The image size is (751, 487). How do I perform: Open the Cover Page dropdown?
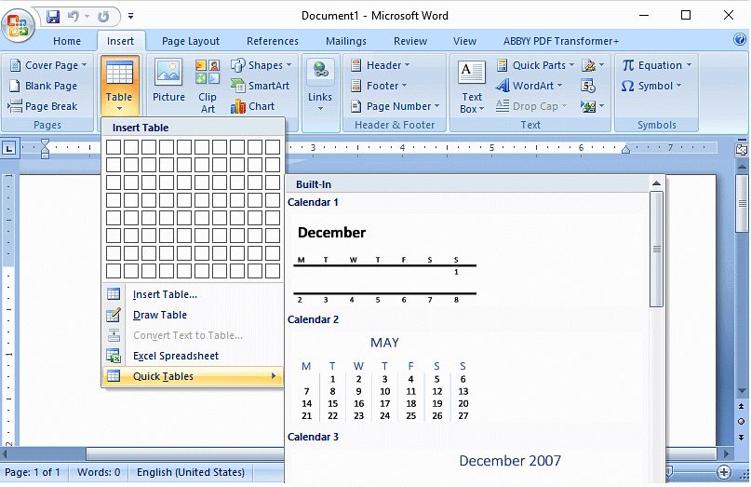click(x=48, y=65)
